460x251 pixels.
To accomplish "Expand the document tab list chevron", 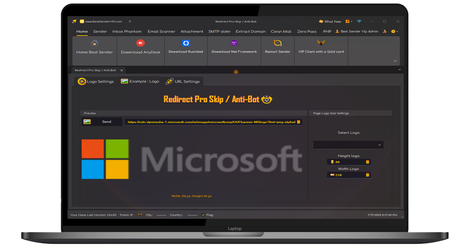I will [400, 70].
